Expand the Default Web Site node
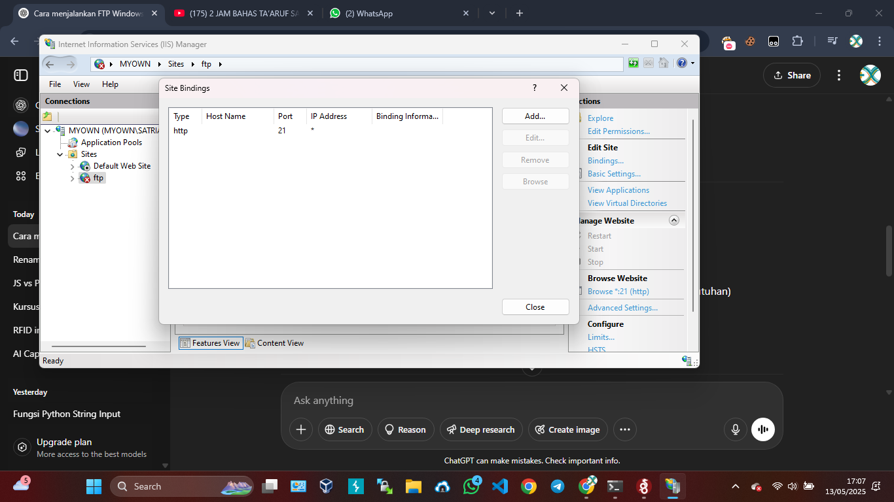 pos(72,167)
